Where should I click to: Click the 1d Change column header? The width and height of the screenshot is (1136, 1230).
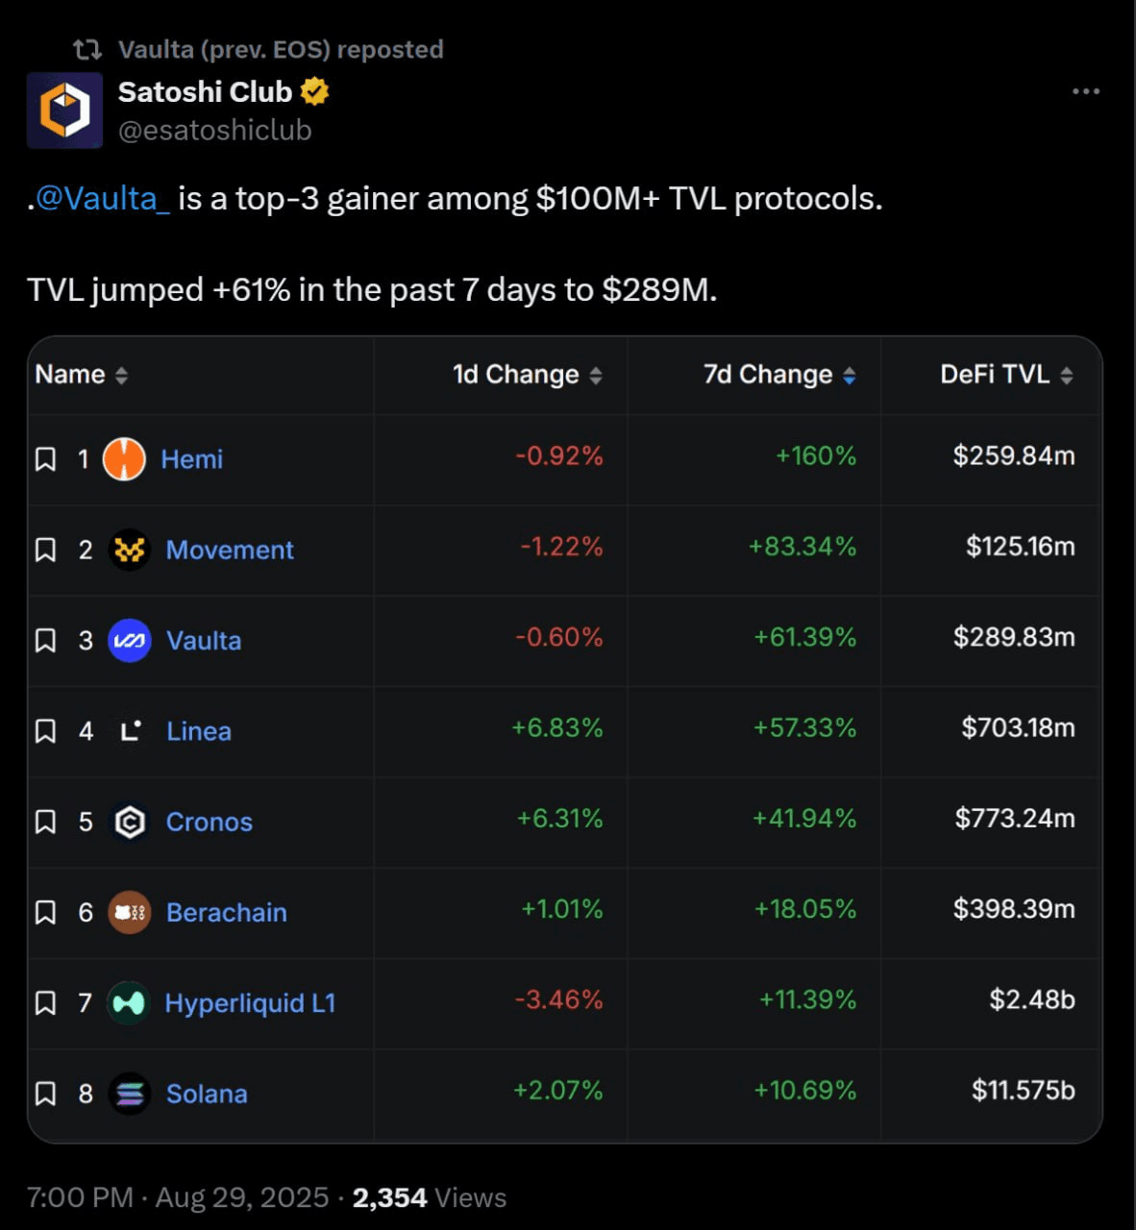pos(516,374)
